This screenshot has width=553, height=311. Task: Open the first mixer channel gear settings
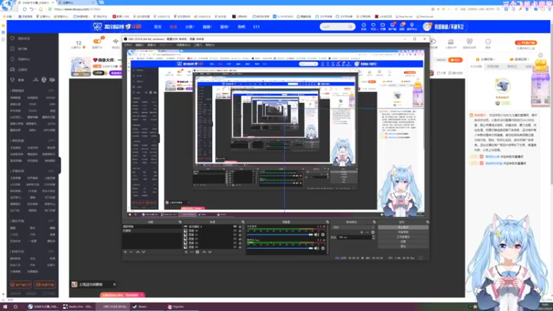[323, 234]
